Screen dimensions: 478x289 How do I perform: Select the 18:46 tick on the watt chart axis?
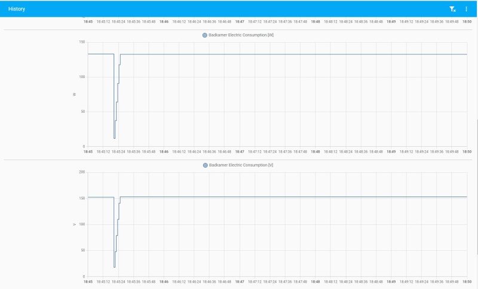pyautogui.click(x=164, y=151)
